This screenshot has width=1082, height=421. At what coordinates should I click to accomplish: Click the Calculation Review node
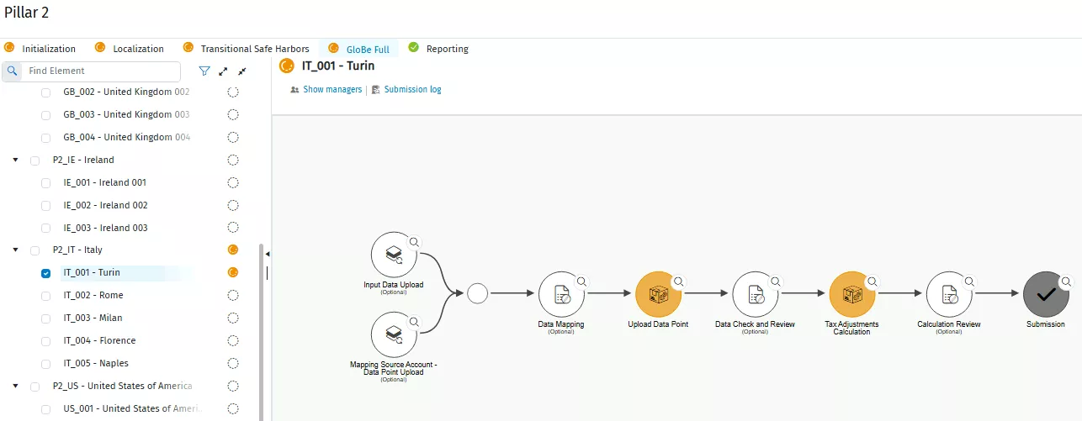[x=948, y=294]
